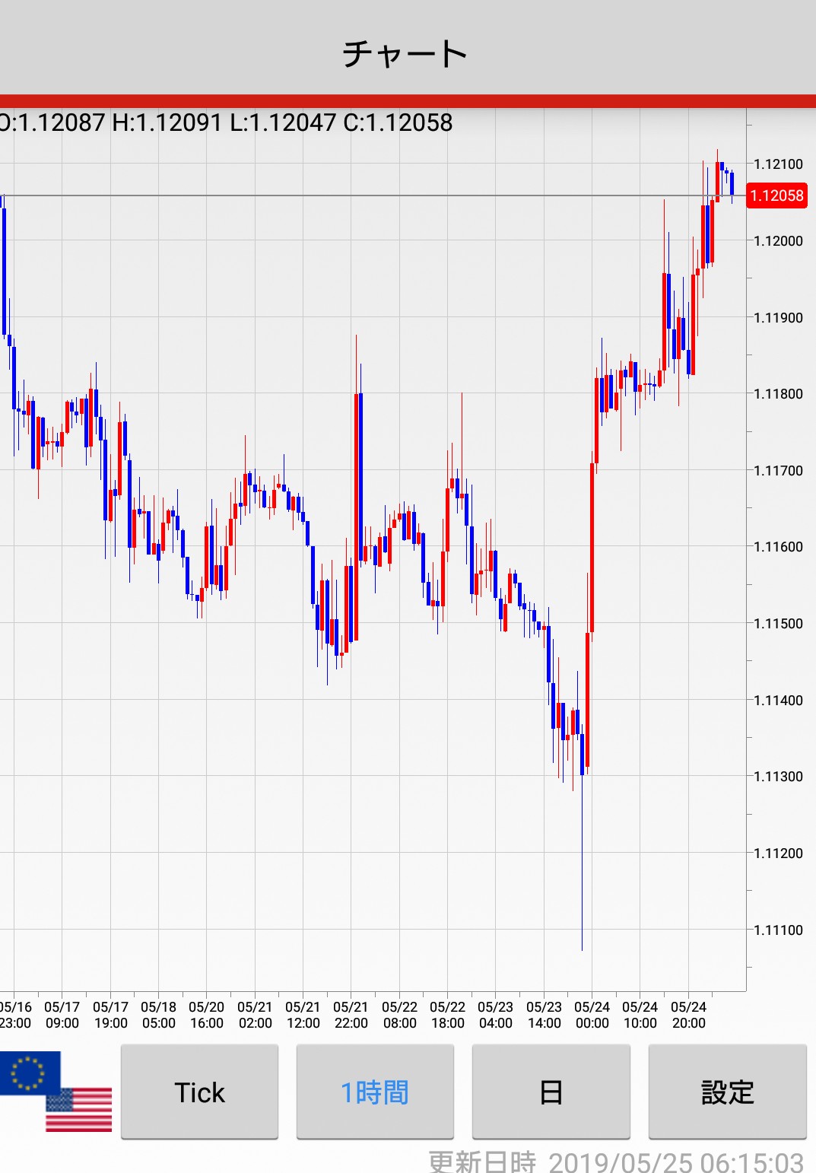The height and width of the screenshot is (1173, 816).
Task: Select the 05/24 20:00 time axis label
Action: point(688,1015)
